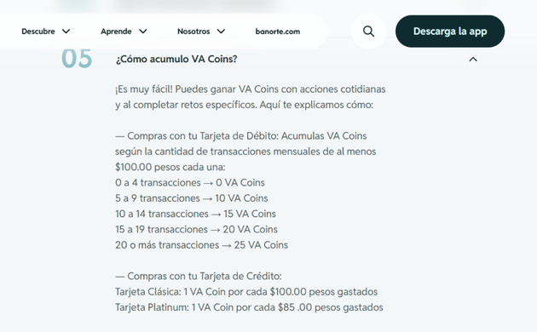537x332 pixels.
Task: Click the question title ¿Cómo acumulo VA Coins?
Action: [176, 59]
